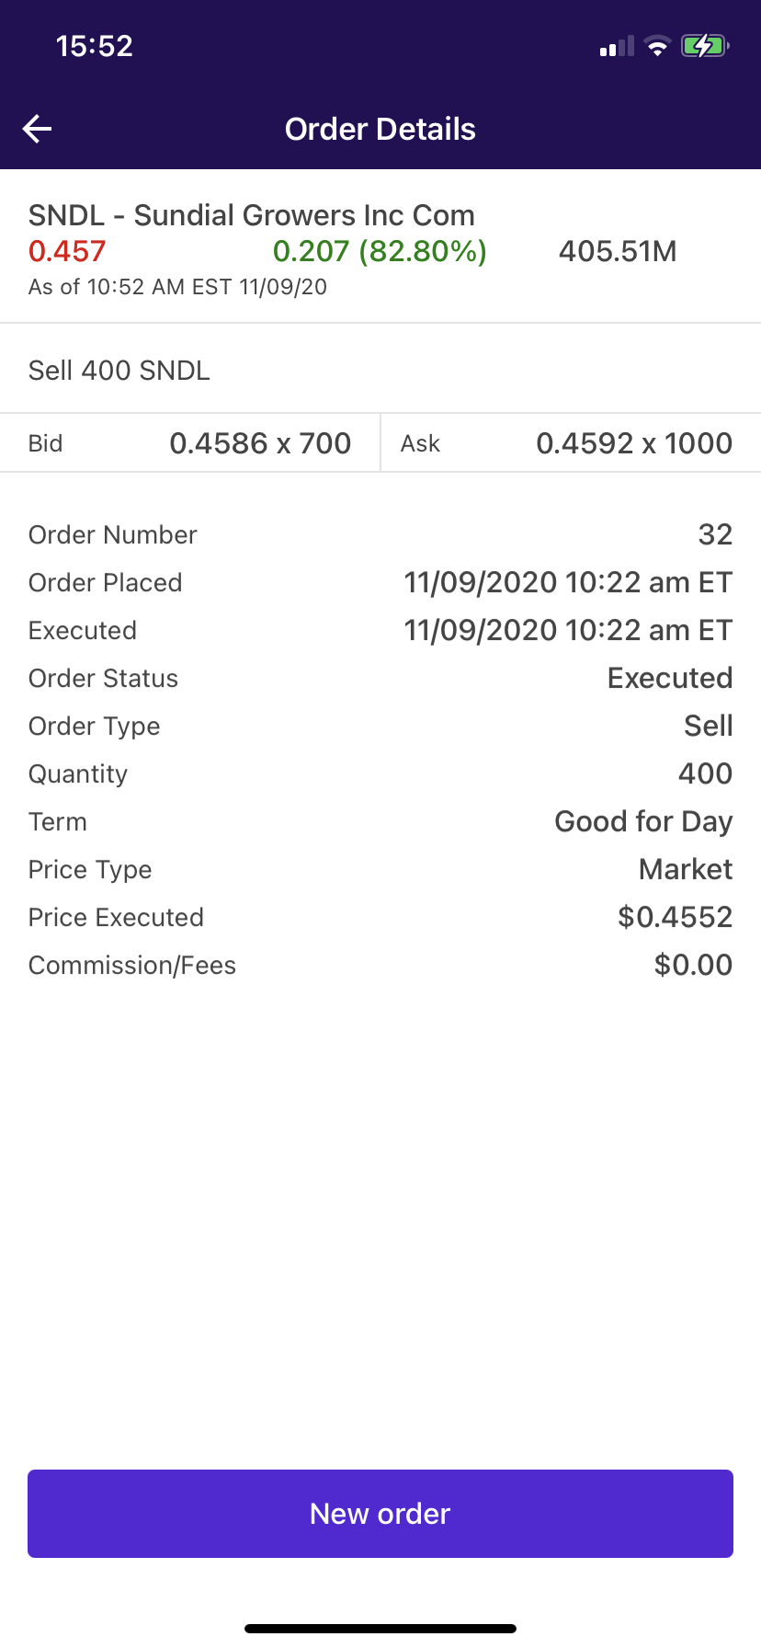761x1648 pixels.
Task: Tap the Order Status Executed value
Action: click(670, 678)
